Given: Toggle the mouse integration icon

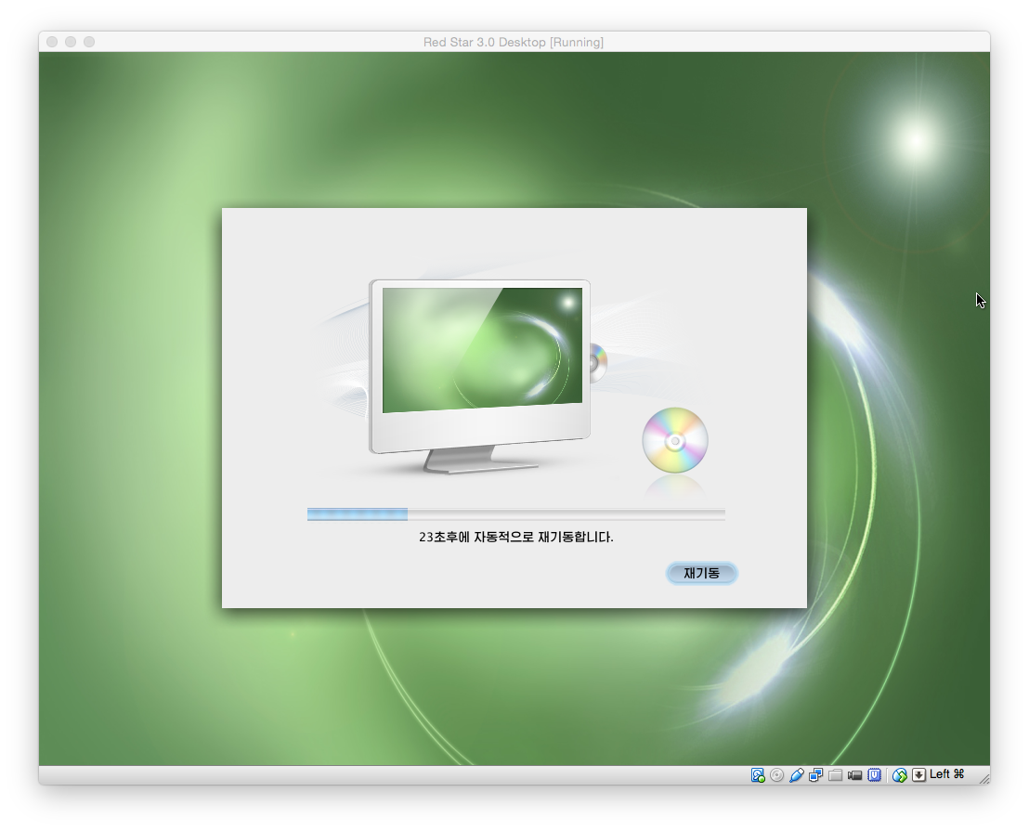Looking at the screenshot, I should coord(899,775).
